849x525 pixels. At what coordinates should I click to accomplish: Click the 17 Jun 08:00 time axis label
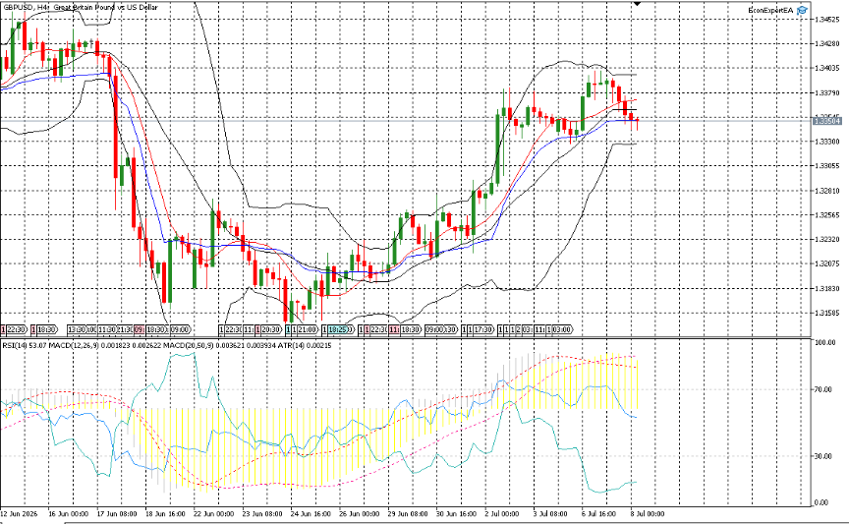[116, 513]
